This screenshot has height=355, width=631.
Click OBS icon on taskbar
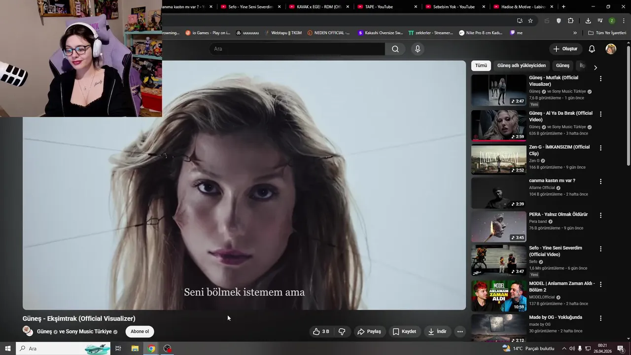(168, 349)
